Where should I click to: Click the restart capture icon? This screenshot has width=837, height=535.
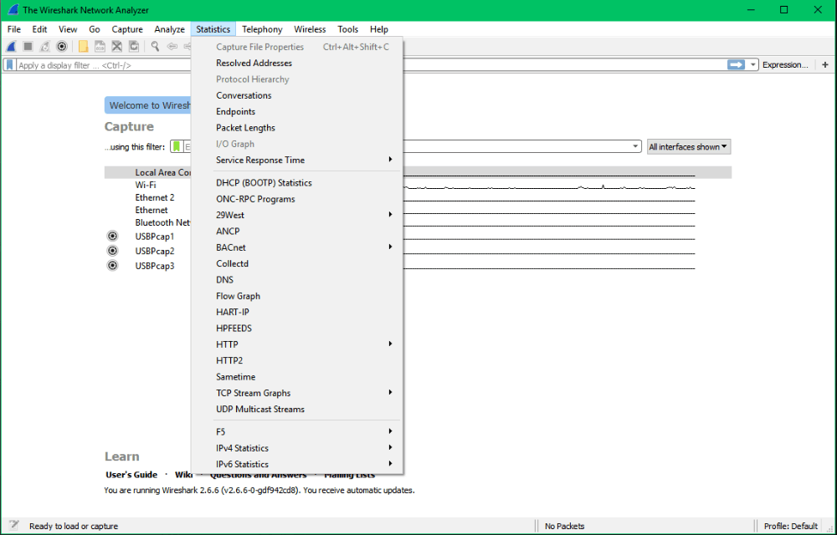(45, 47)
